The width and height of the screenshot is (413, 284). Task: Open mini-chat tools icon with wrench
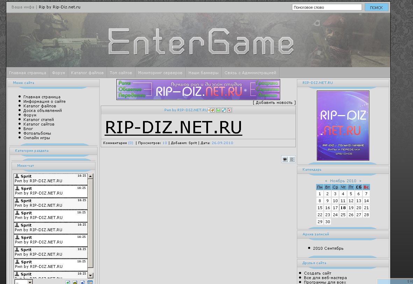click(x=90, y=282)
